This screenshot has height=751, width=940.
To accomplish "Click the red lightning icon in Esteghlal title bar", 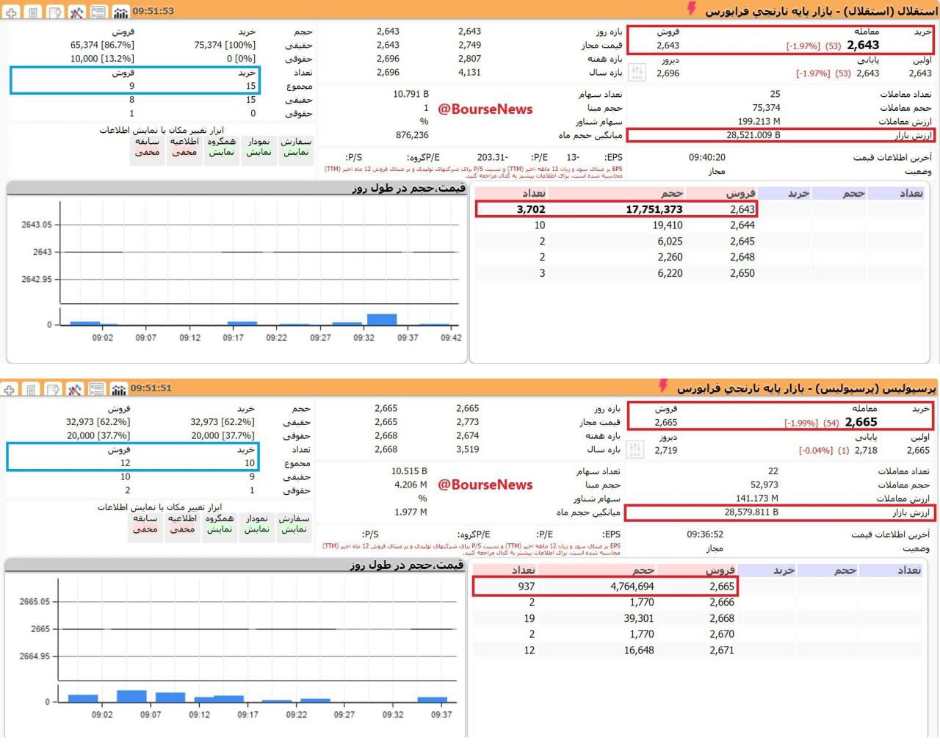I will (691, 9).
